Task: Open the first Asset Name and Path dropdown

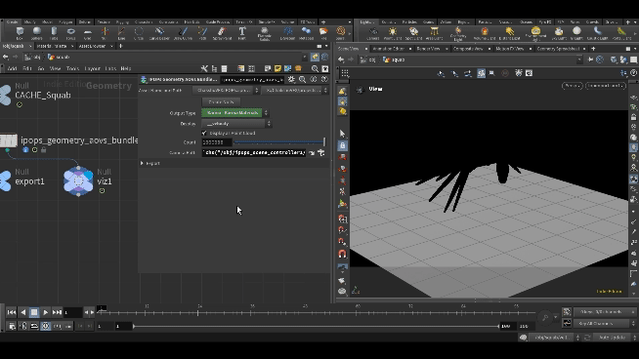Action: (x=226, y=91)
